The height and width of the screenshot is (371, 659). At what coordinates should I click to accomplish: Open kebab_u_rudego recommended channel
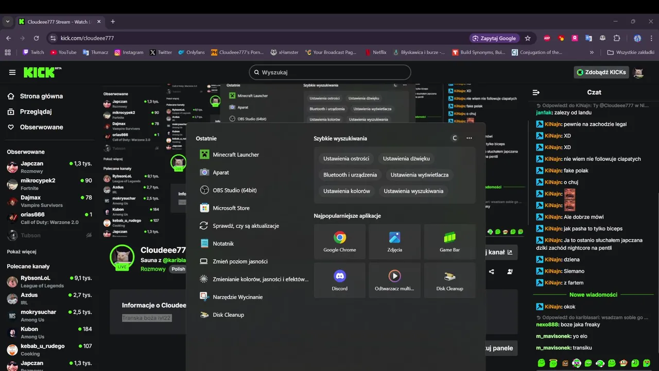tap(49, 349)
